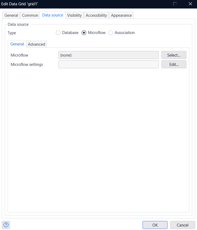Image resolution: width=197 pixels, height=230 pixels.
Task: Click Edit... for microflow settings
Action: coord(174,64)
